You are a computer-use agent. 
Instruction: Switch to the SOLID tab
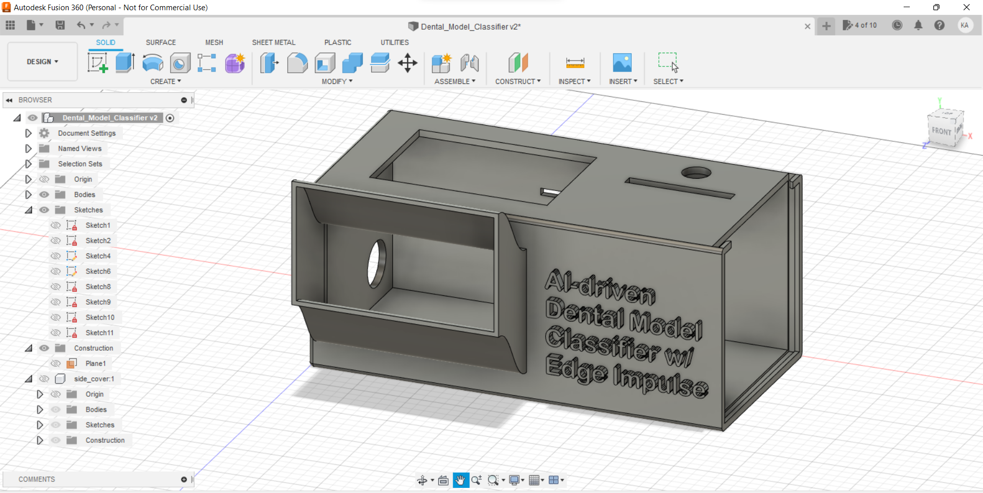click(x=105, y=42)
